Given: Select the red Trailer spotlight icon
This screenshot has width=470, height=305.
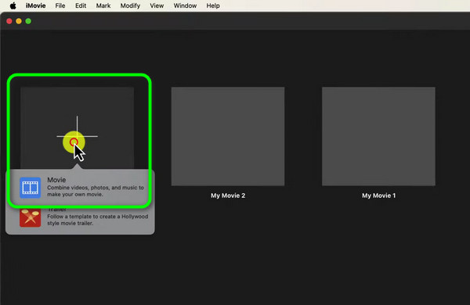Looking at the screenshot, I should click(x=31, y=217).
